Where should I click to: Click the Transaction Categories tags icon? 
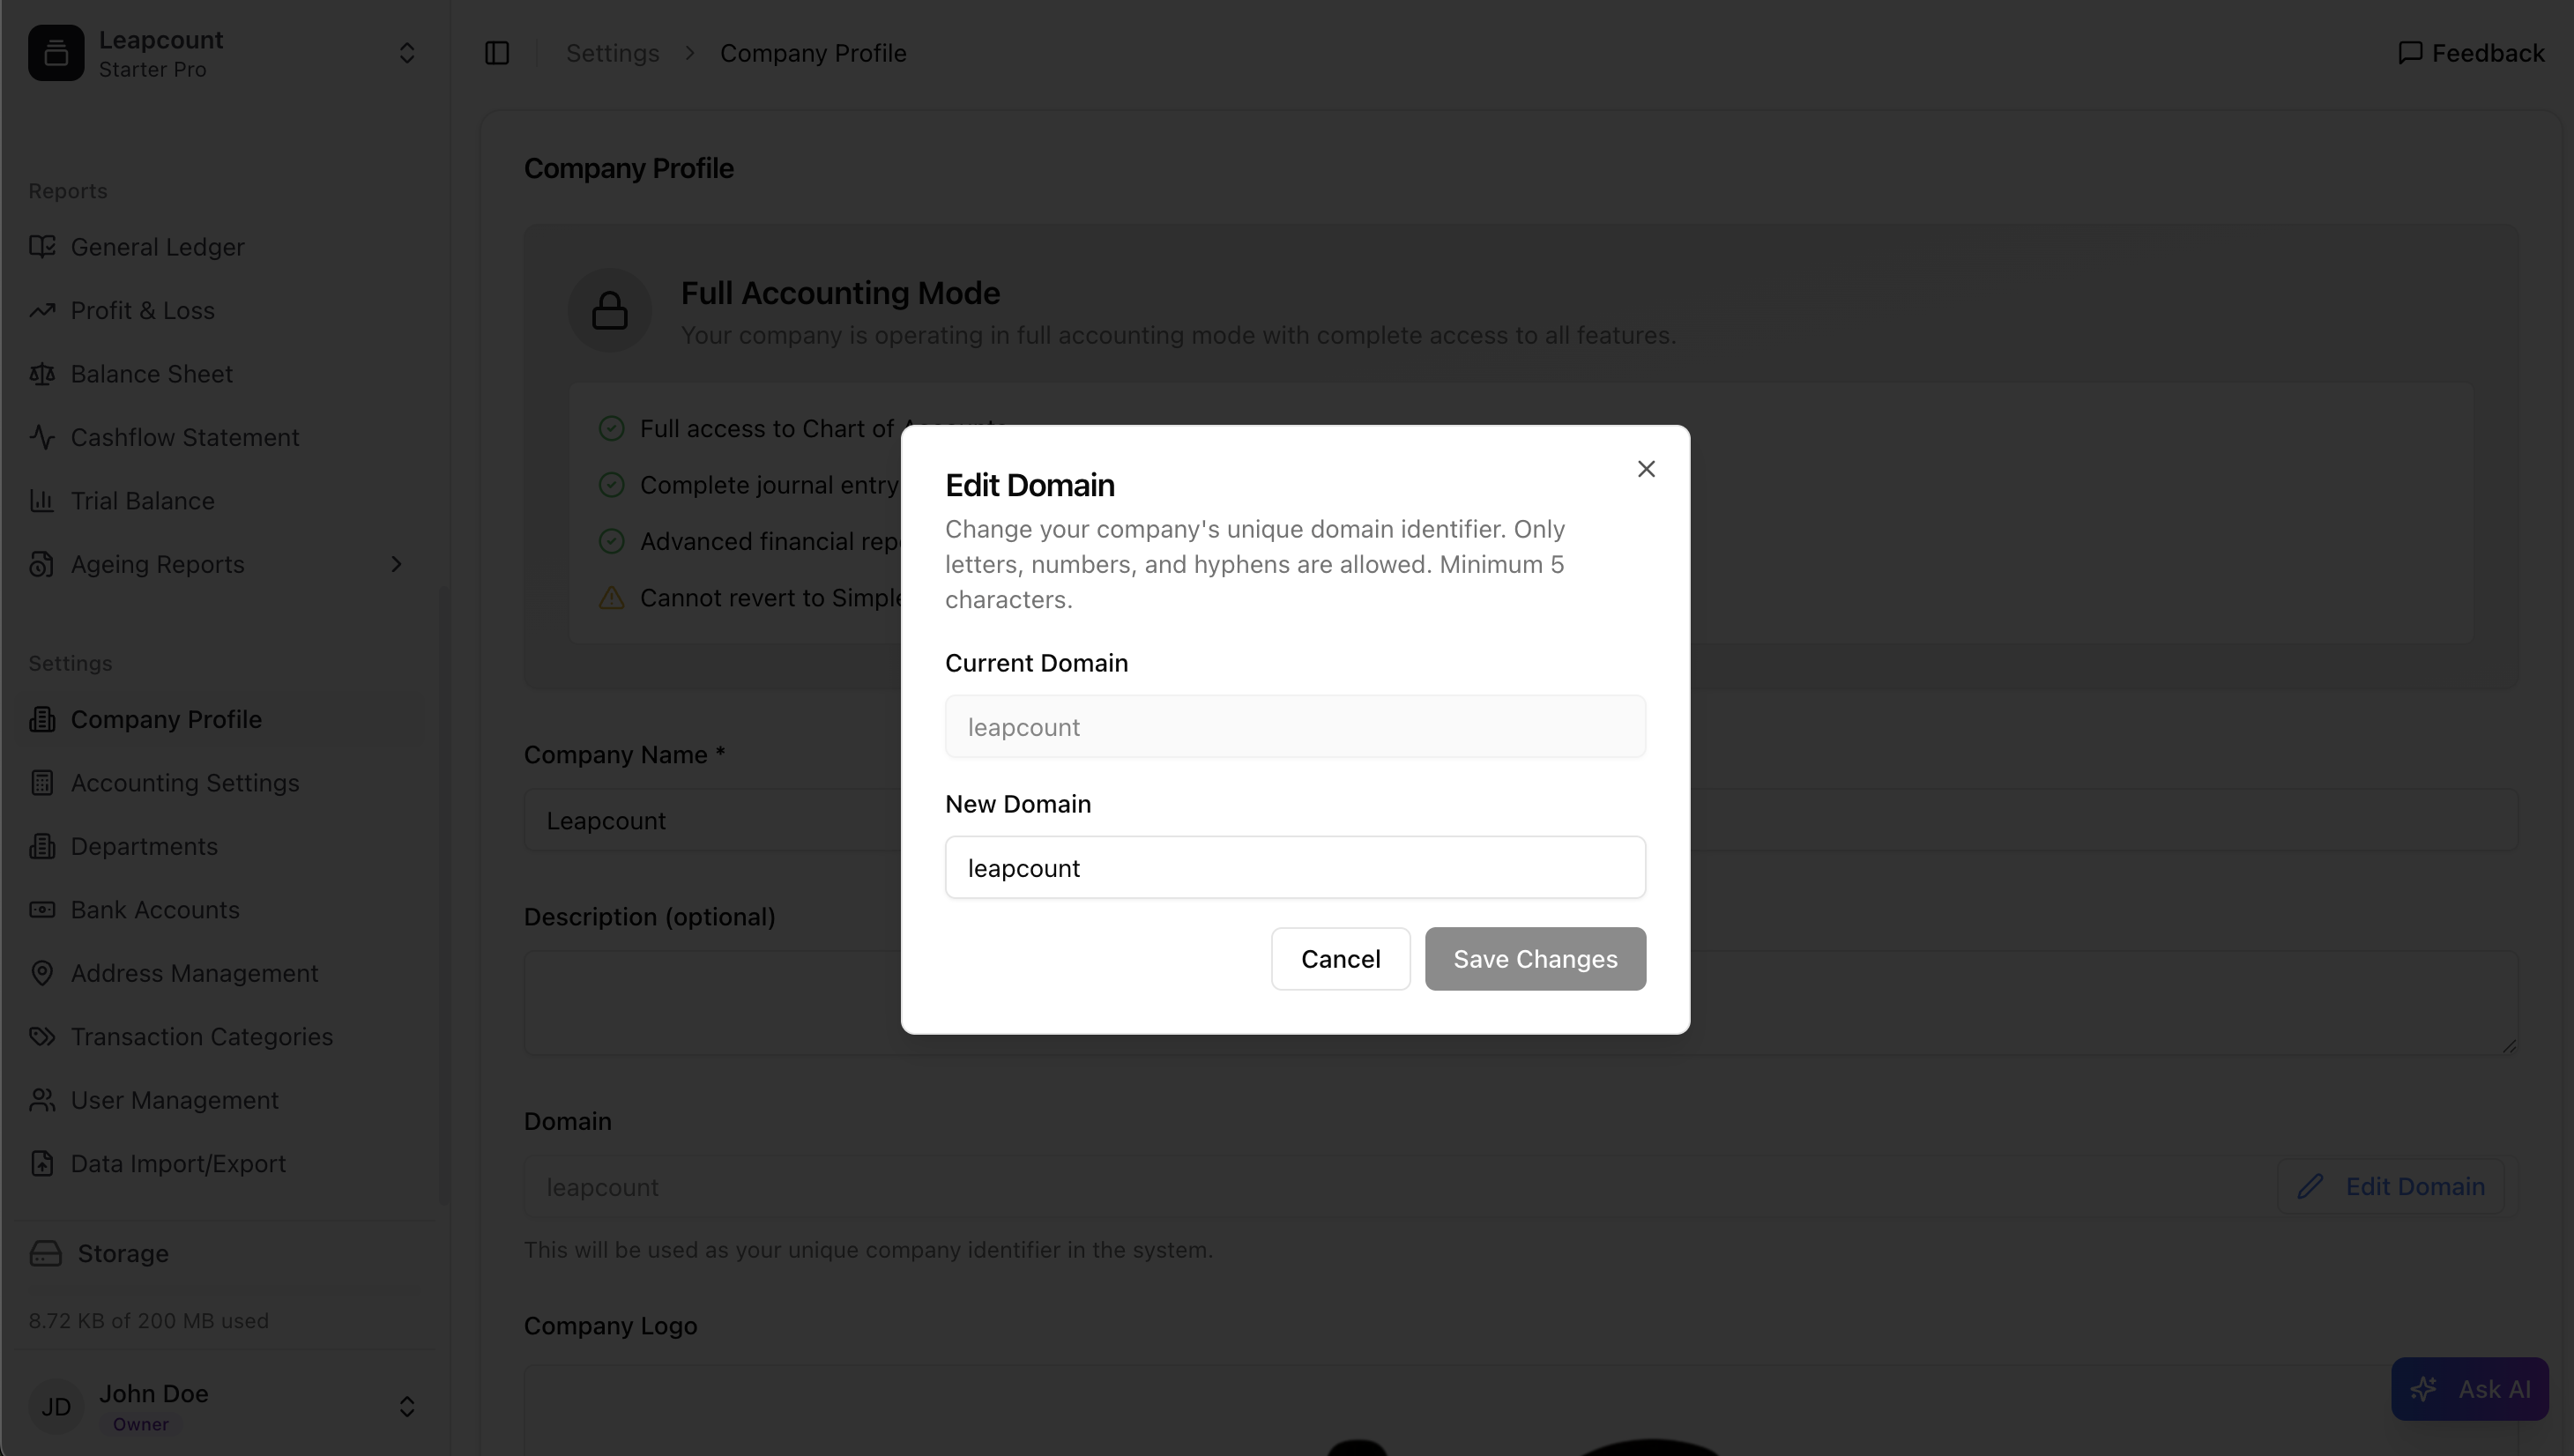click(42, 1037)
